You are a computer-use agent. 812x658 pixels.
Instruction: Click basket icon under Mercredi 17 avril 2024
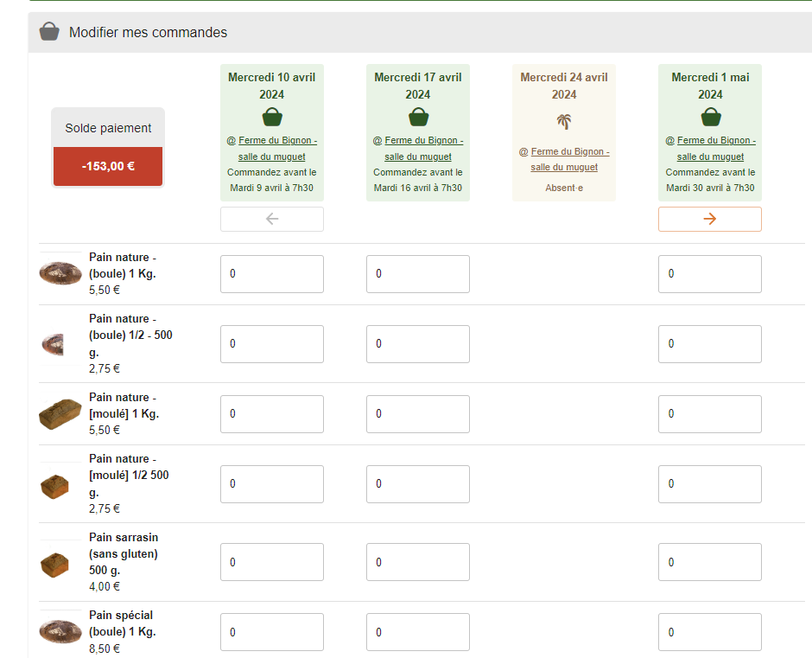[418, 117]
